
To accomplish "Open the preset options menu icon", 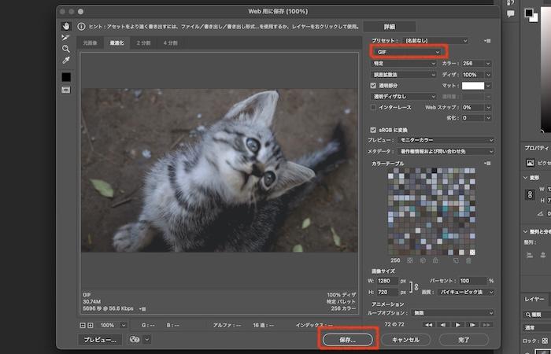I will [487, 40].
